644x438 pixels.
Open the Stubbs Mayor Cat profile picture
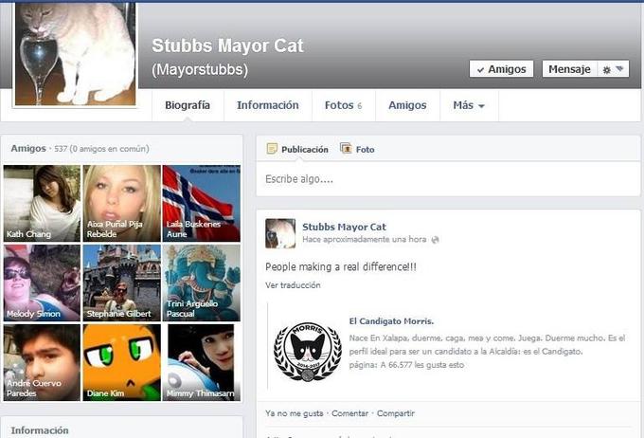click(75, 53)
